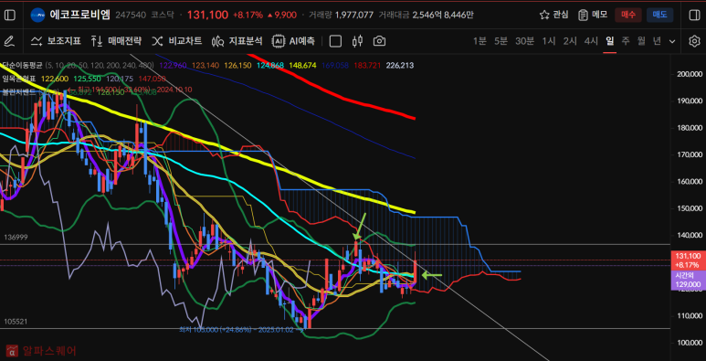Viewport: 706px width, 361px height.
Task: Select 1분 timeframe
Action: [479, 41]
